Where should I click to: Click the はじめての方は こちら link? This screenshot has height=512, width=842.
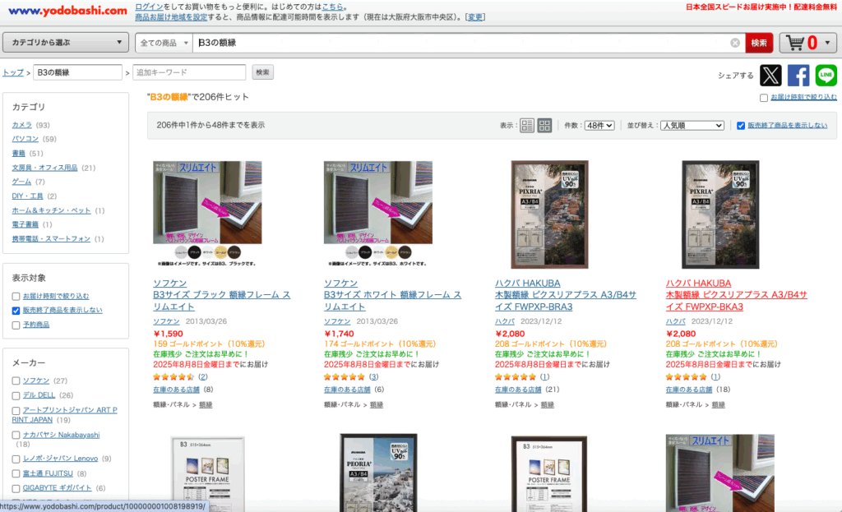tap(332, 7)
